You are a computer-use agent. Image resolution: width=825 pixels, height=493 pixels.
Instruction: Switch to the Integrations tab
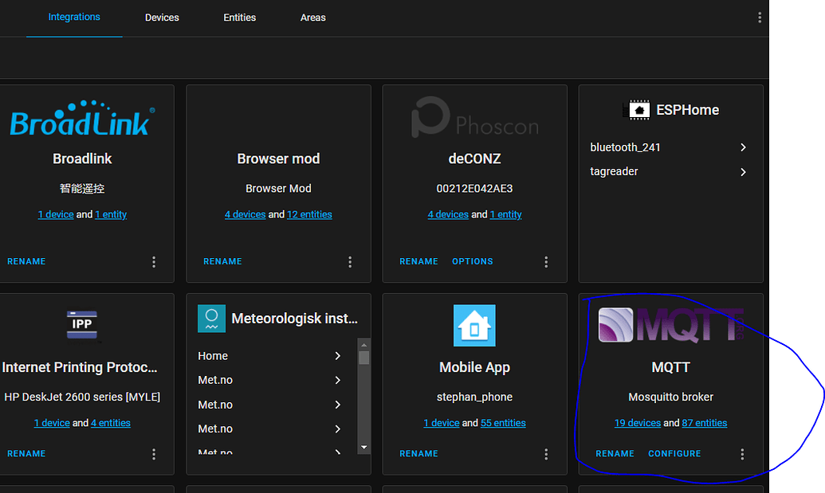coord(74,17)
